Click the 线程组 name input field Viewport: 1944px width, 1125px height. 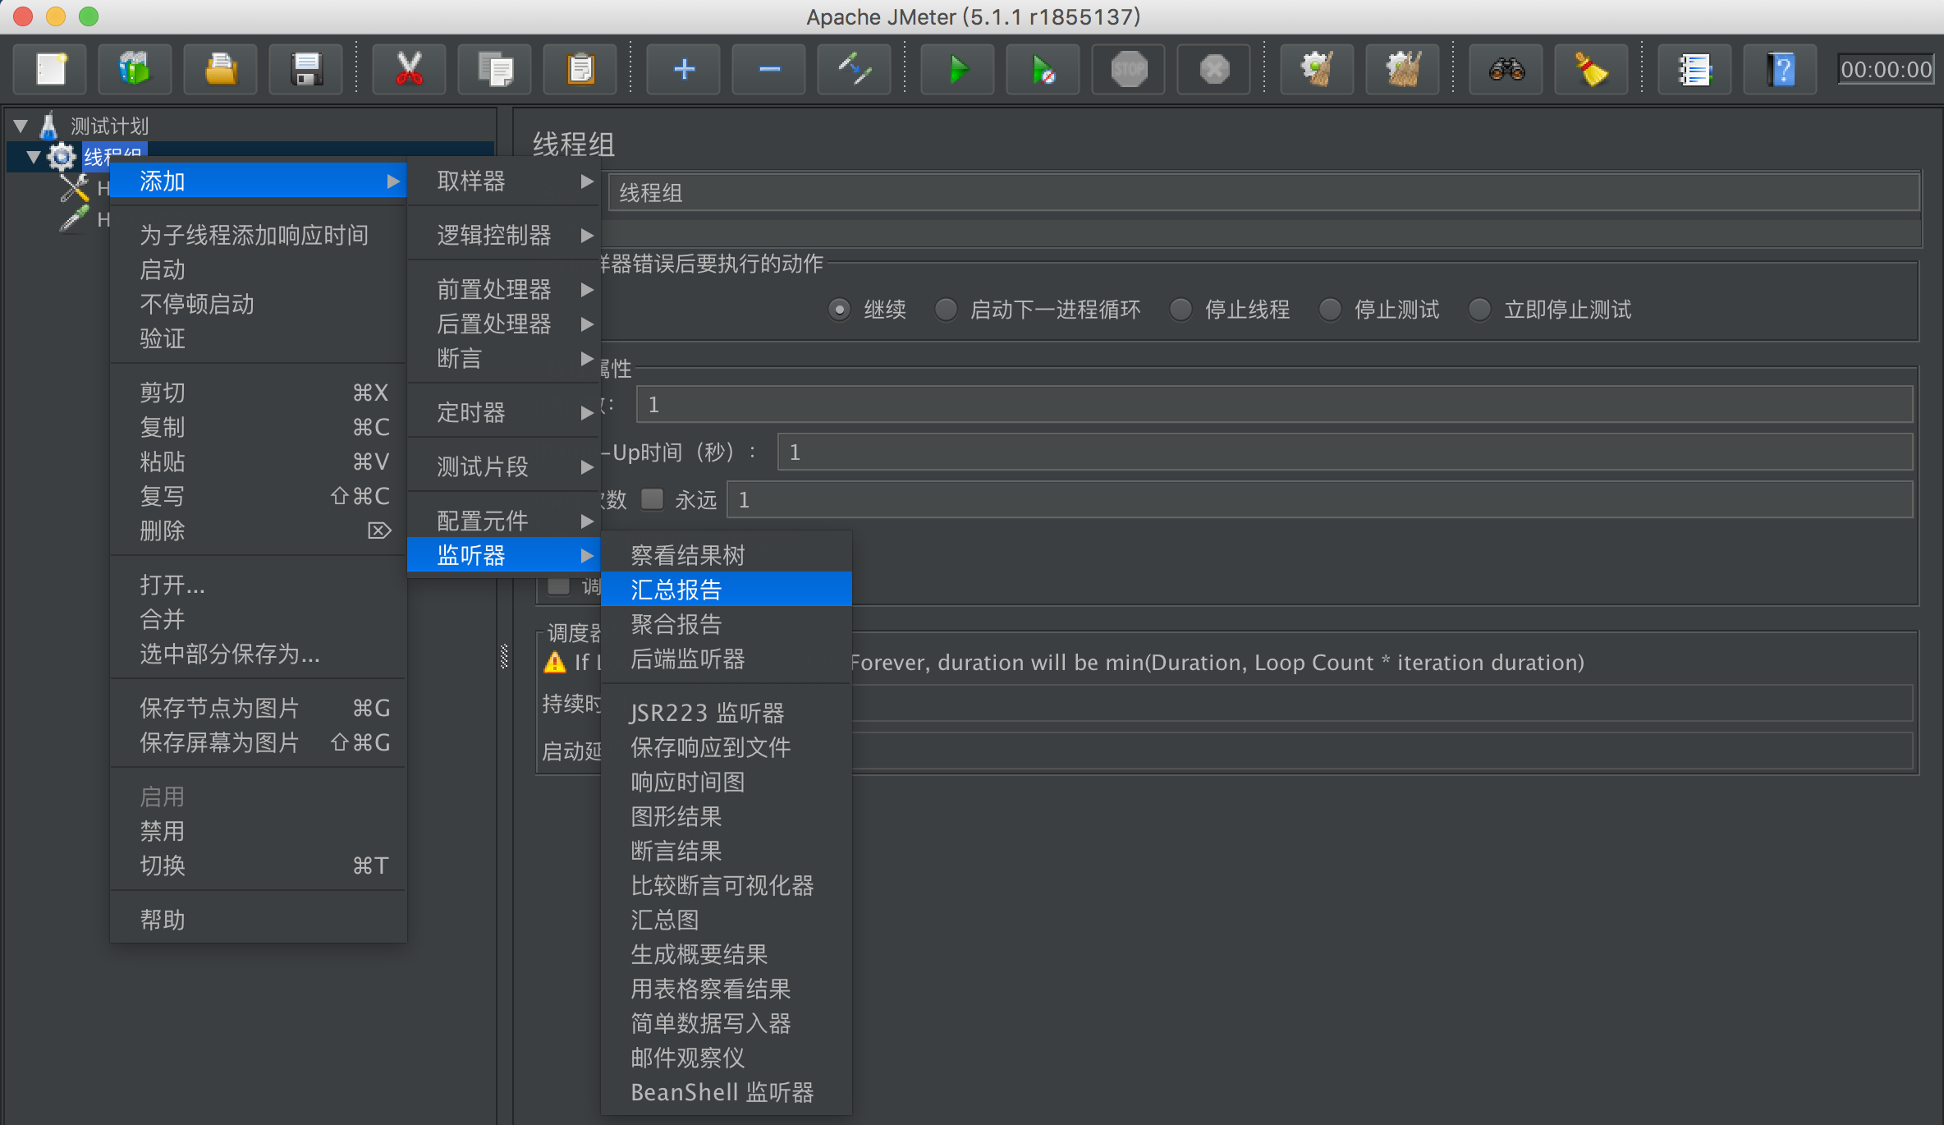pyautogui.click(x=1263, y=193)
